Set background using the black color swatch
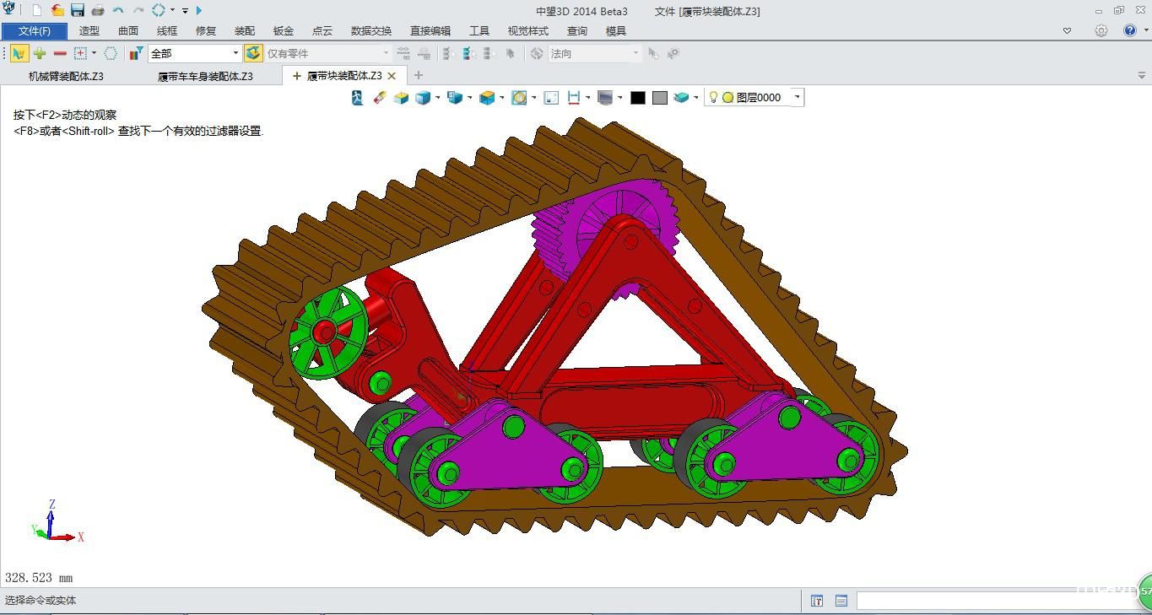 coord(637,97)
